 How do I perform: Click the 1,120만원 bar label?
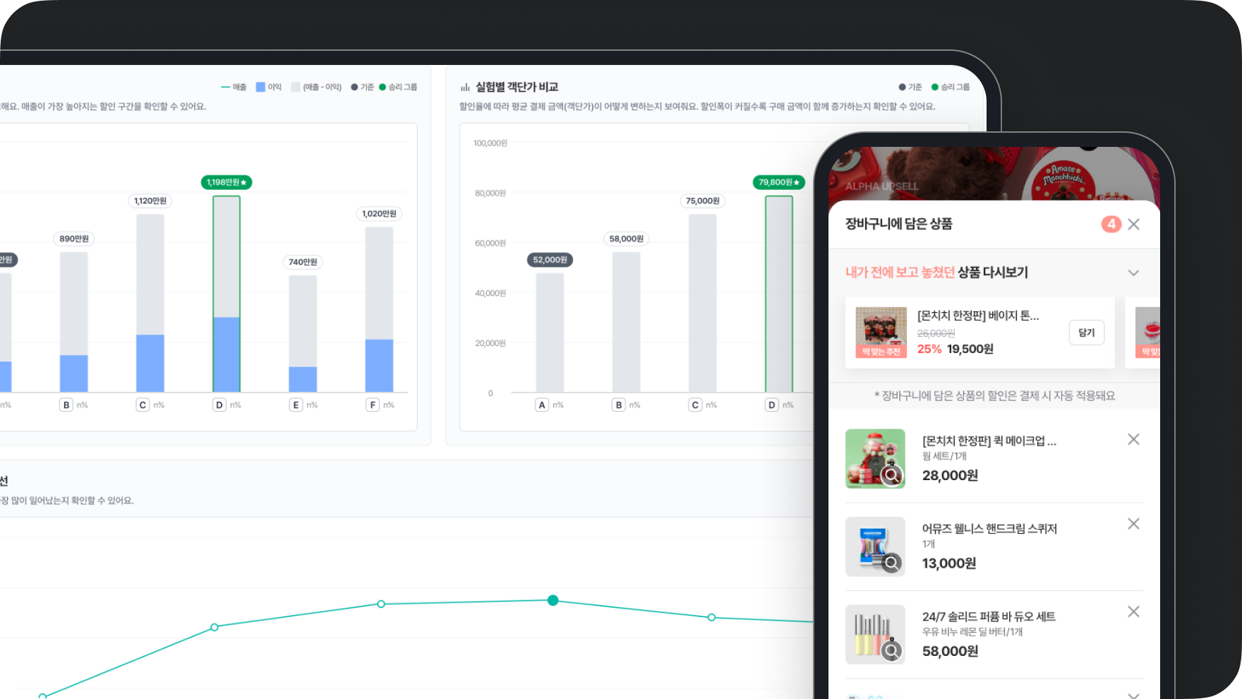(x=150, y=201)
